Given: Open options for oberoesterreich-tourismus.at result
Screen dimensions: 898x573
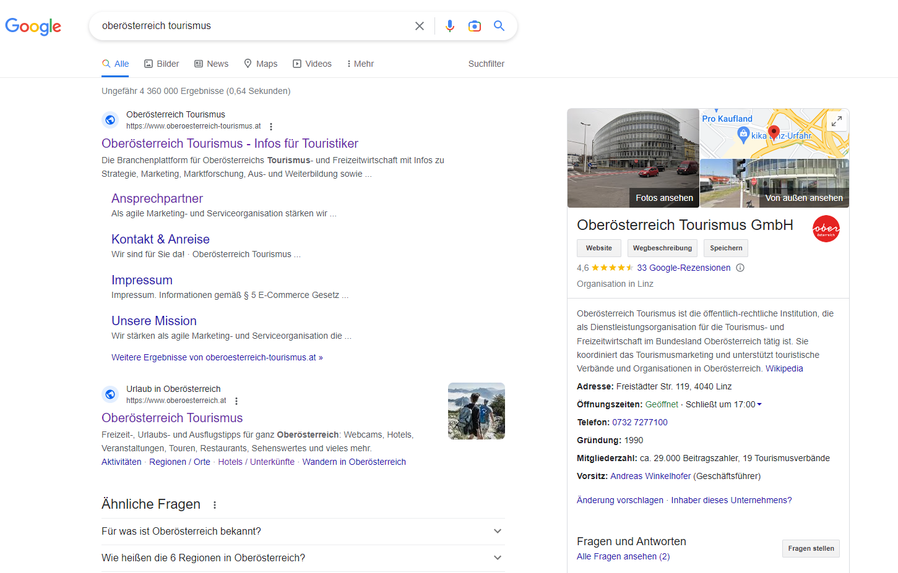Looking at the screenshot, I should pyautogui.click(x=271, y=126).
